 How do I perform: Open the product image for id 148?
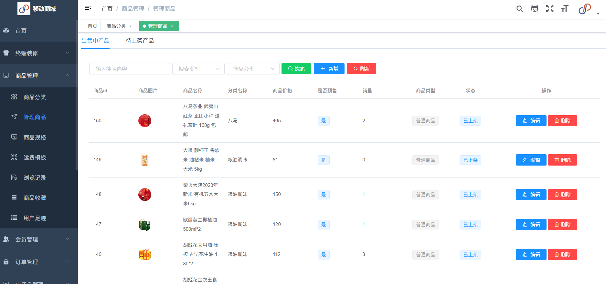pos(145,195)
